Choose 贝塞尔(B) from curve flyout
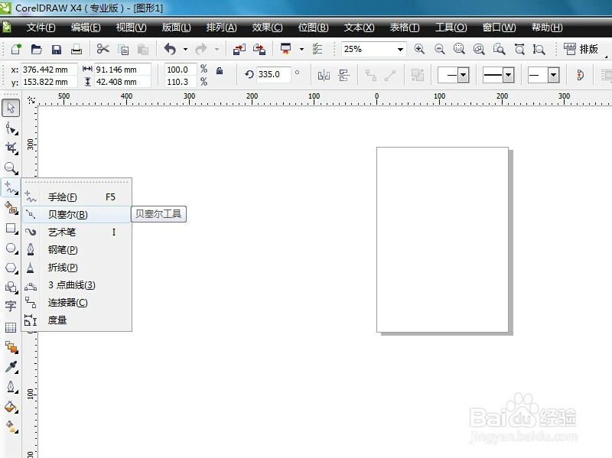Image resolution: width=612 pixels, height=458 pixels. [x=76, y=215]
